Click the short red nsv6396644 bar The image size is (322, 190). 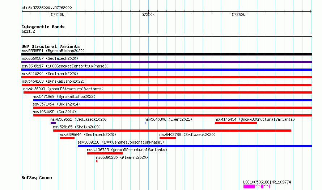(x=67, y=138)
